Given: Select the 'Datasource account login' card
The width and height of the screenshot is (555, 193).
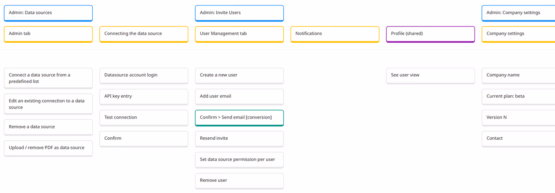Looking at the screenshot, I should [144, 76].
